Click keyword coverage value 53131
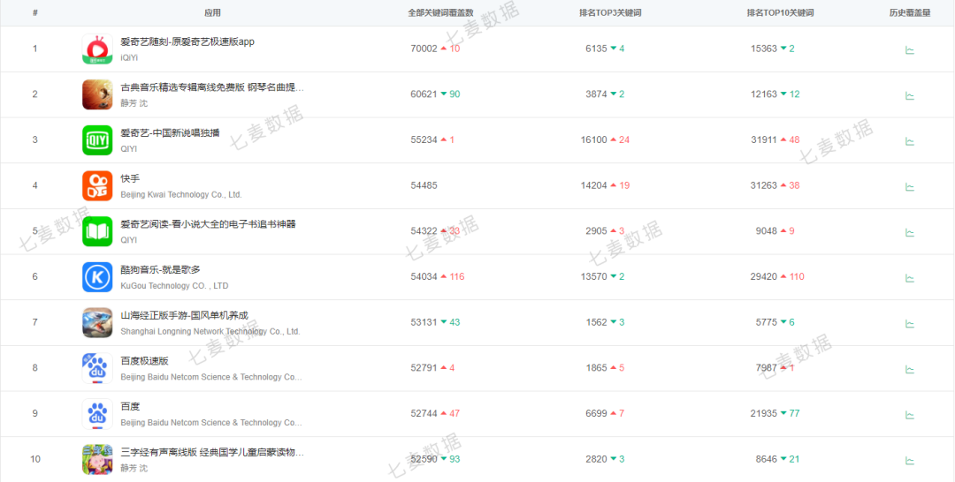 coord(424,322)
